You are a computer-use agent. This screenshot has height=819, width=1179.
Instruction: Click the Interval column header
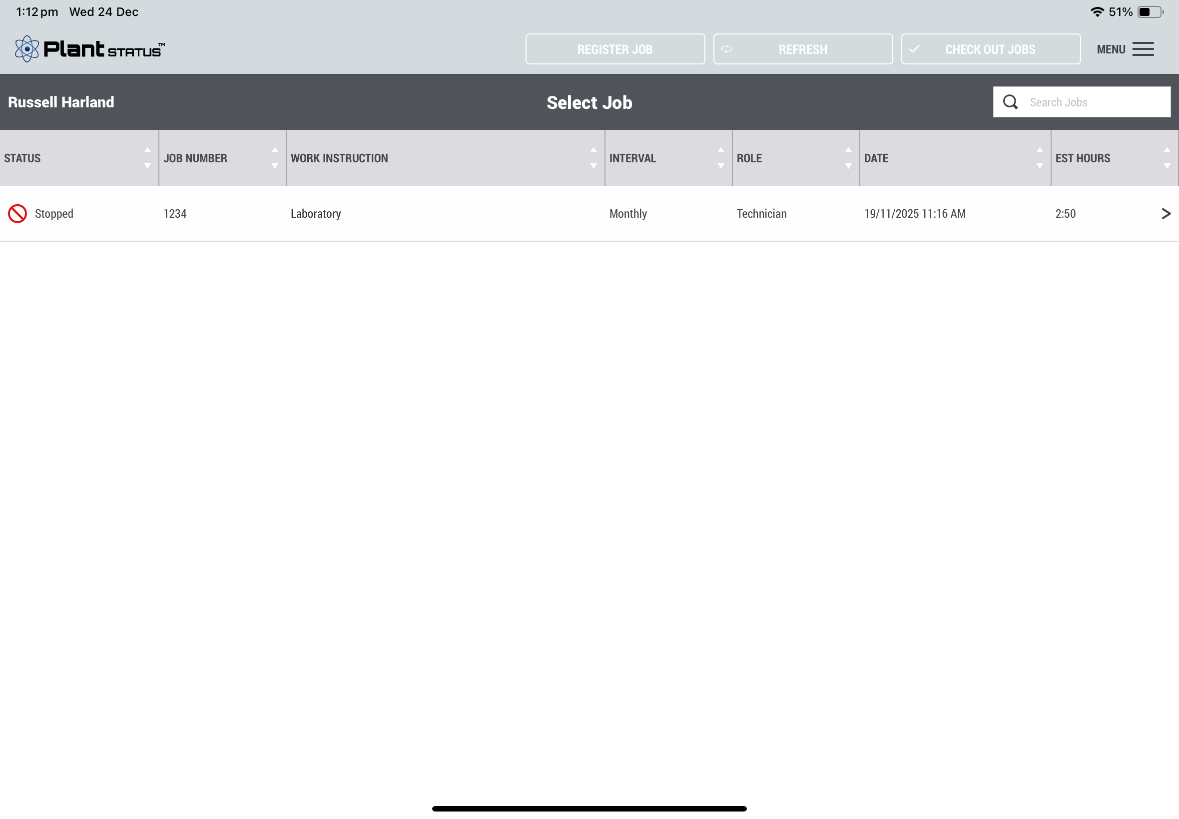coord(632,158)
